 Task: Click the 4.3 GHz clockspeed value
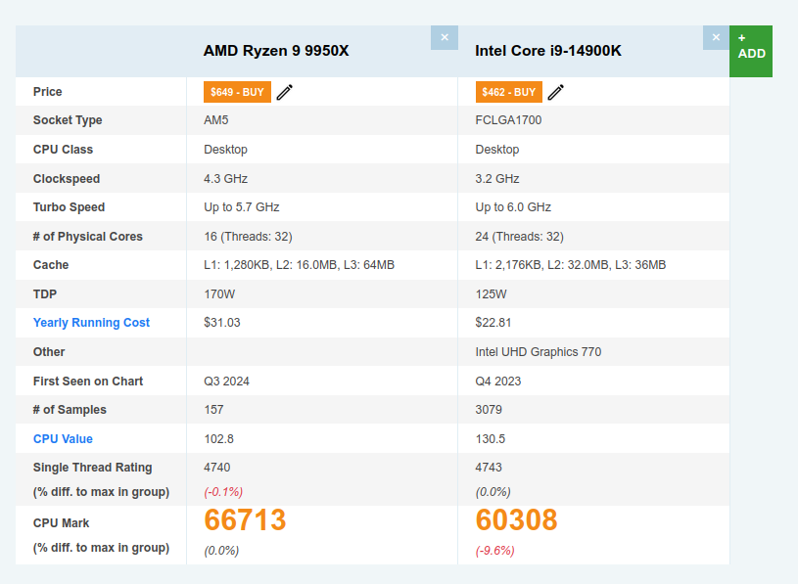(226, 179)
